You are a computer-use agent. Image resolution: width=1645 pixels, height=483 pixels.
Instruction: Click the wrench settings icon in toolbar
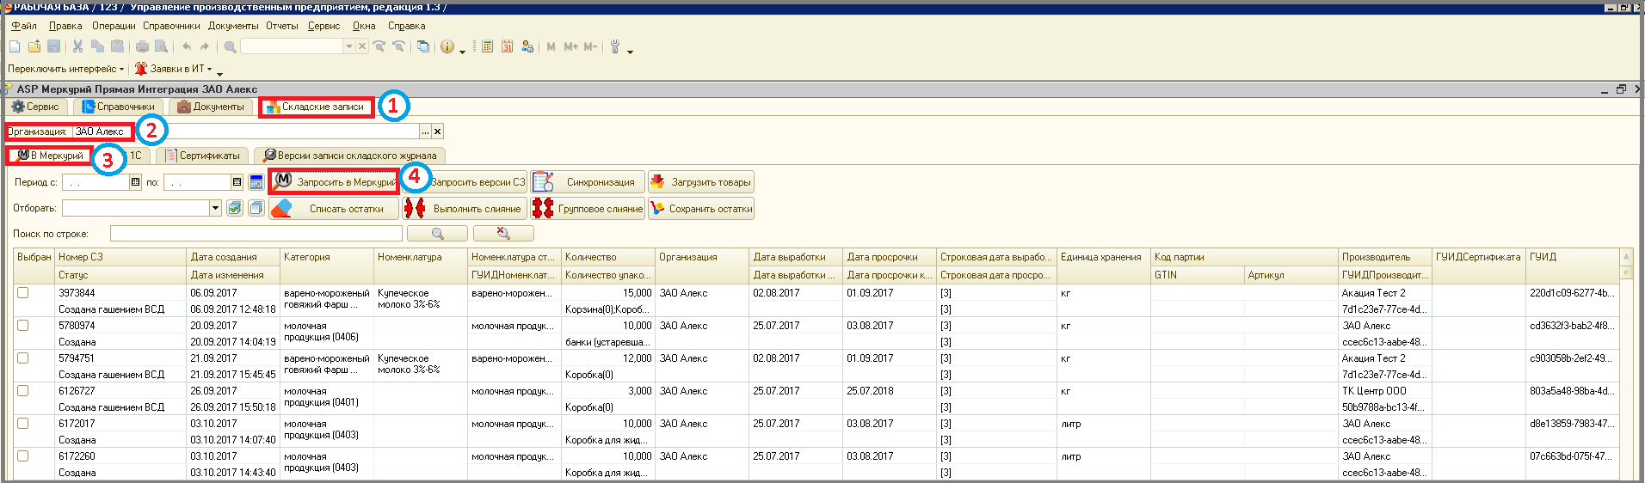[614, 46]
